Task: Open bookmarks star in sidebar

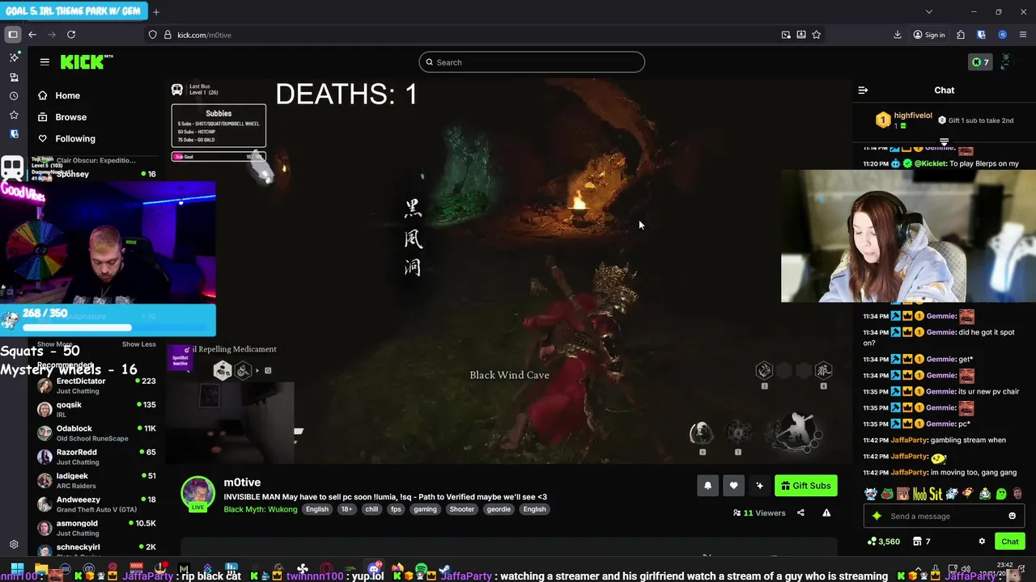Action: 14,115
